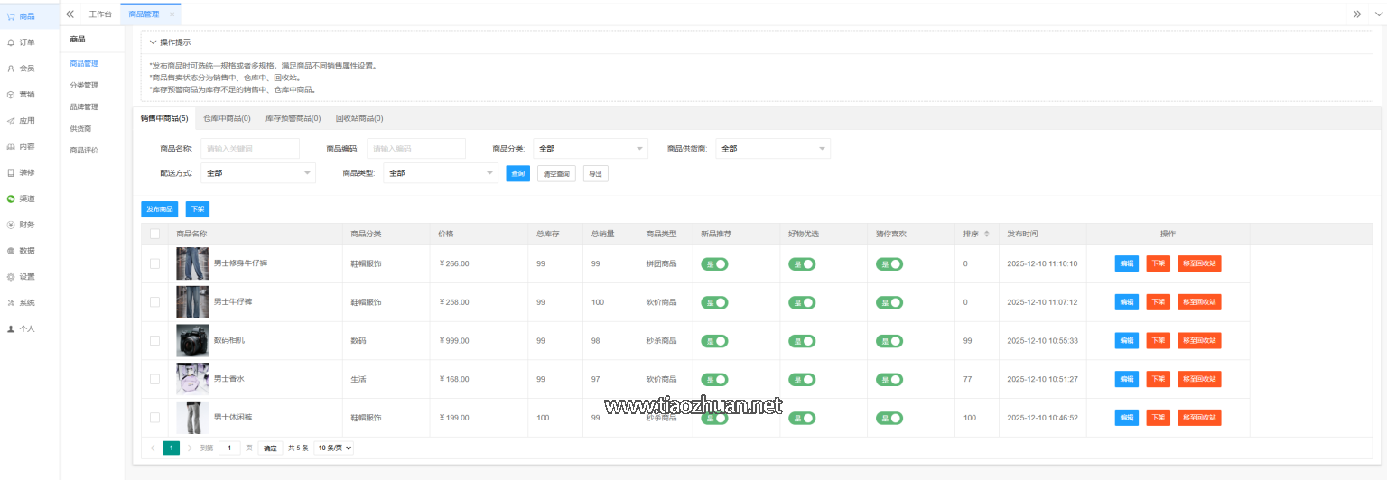The width and height of the screenshot is (1387, 480).
Task: Toggle 新品推荐 switch for 男士修身牛仔裤
Action: click(714, 264)
